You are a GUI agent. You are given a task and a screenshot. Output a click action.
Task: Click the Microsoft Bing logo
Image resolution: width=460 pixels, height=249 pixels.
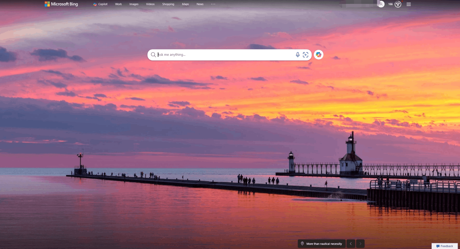pos(61,4)
